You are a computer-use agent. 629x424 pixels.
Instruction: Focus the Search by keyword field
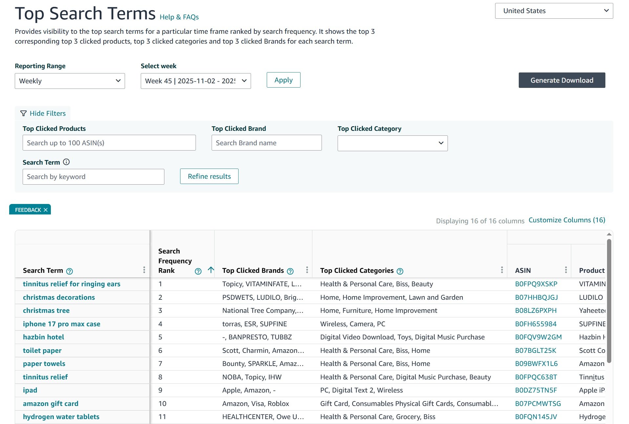pyautogui.click(x=93, y=177)
